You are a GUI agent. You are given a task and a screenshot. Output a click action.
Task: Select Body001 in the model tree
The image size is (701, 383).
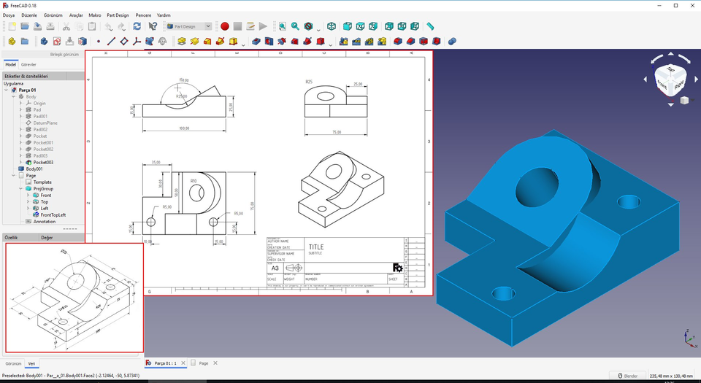pyautogui.click(x=35, y=169)
